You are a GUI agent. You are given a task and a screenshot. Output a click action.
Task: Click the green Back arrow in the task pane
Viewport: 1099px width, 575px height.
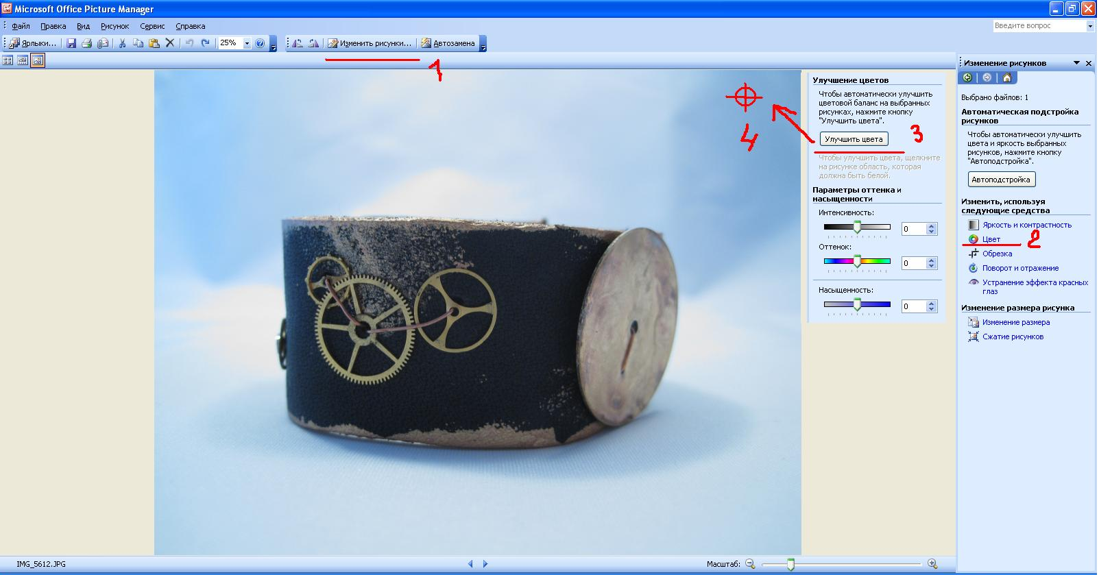coord(967,78)
